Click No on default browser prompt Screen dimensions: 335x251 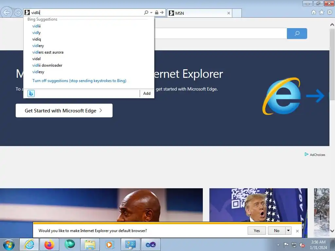point(277,231)
